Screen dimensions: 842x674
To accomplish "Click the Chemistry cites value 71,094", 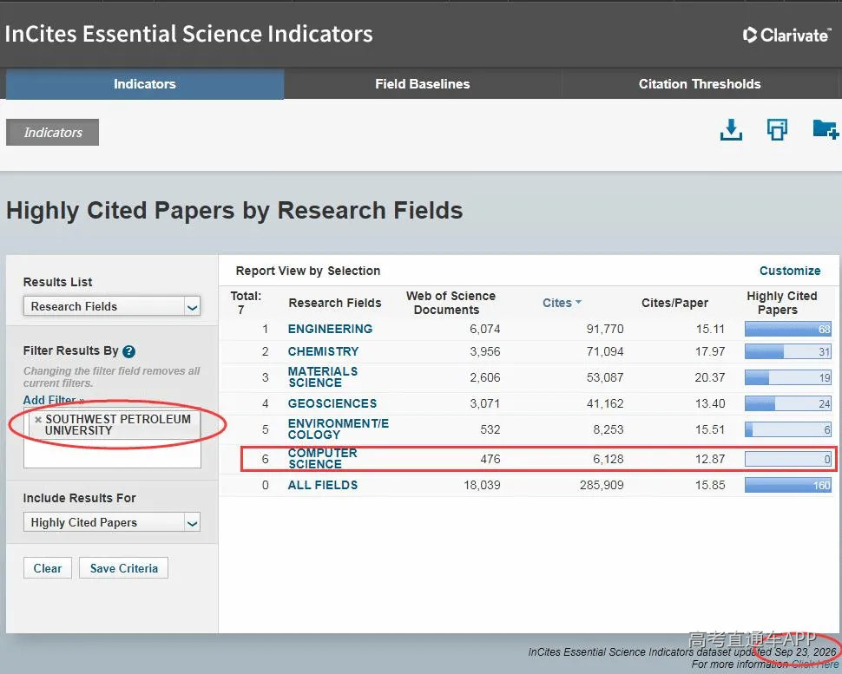I will pyautogui.click(x=605, y=351).
